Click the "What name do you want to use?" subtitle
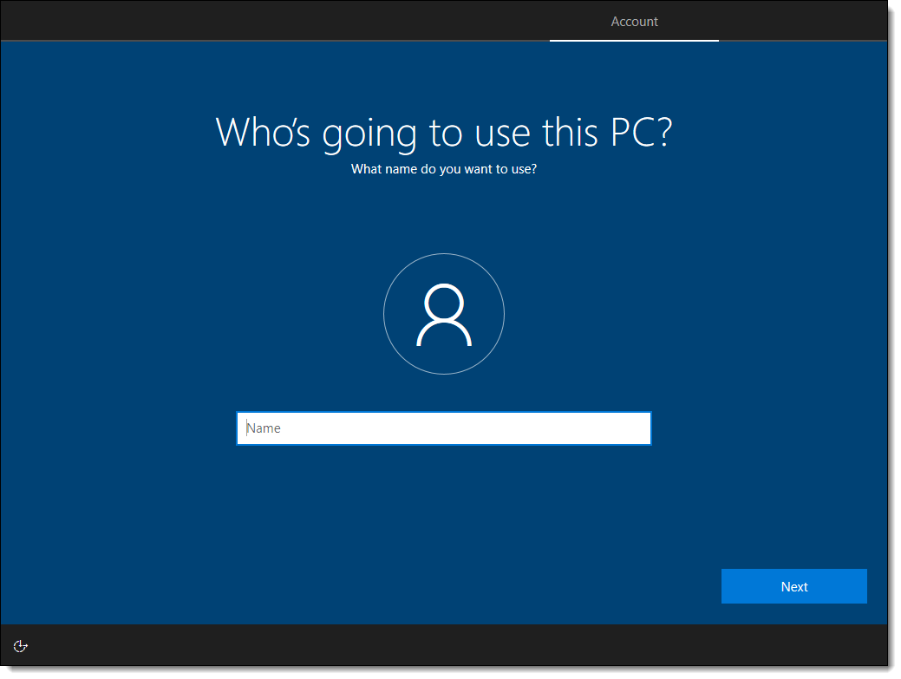The height and width of the screenshot is (679, 901). point(443,169)
